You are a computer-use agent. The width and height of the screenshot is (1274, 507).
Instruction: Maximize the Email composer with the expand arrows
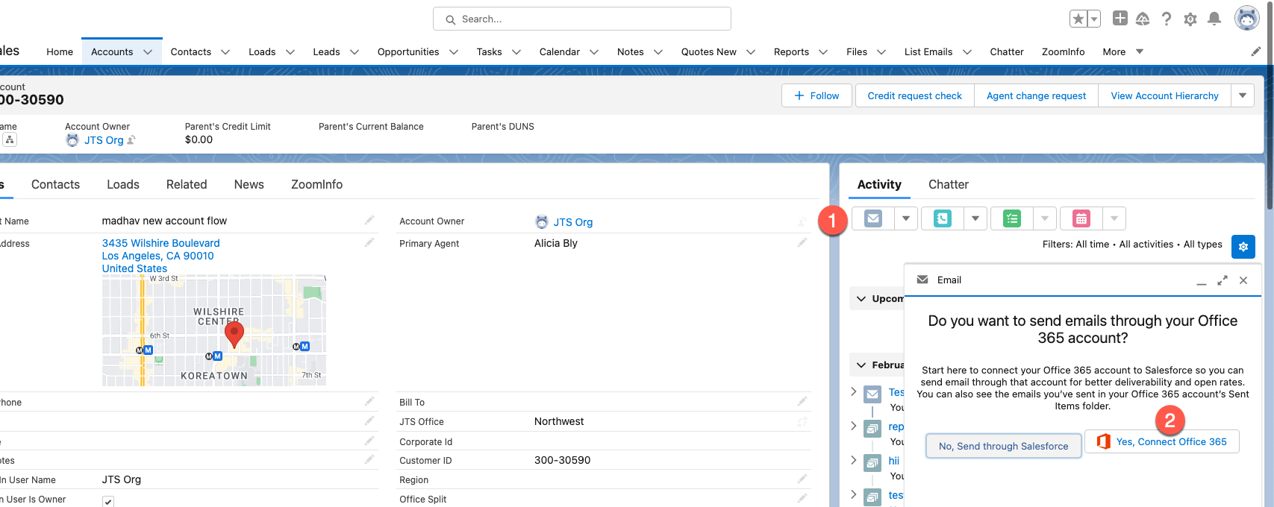[1223, 280]
